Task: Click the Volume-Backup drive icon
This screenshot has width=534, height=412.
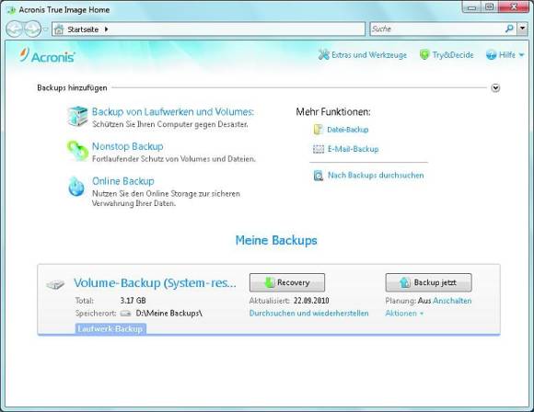Action: click(55, 284)
